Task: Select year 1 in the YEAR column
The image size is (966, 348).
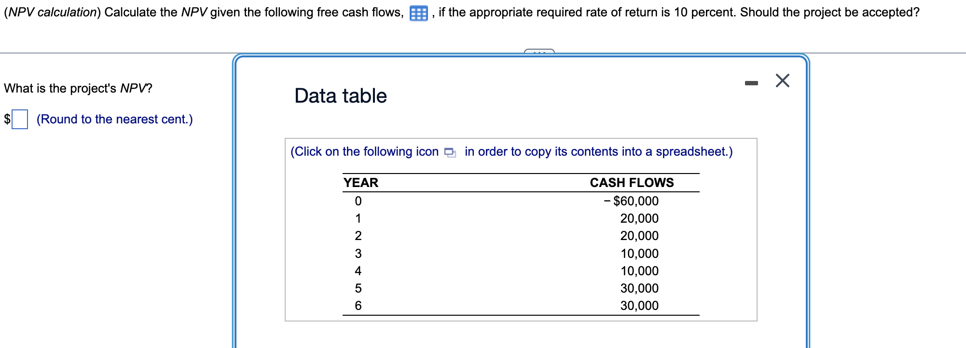Action: (358, 218)
